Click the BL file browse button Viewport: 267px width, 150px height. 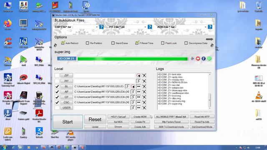pos(66,86)
